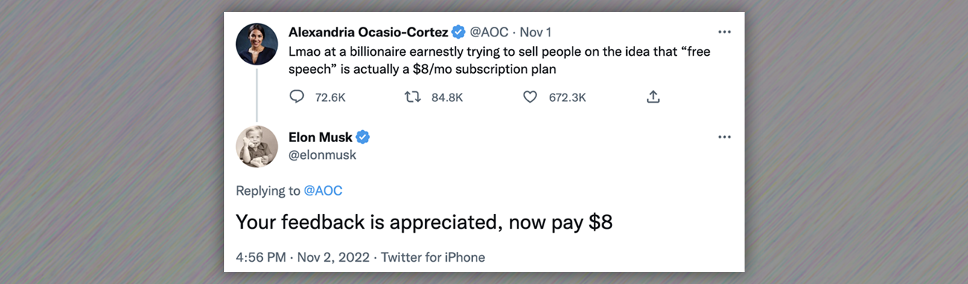
Task: Follow the @AOC link in Replying to
Action: pyautogui.click(x=323, y=190)
